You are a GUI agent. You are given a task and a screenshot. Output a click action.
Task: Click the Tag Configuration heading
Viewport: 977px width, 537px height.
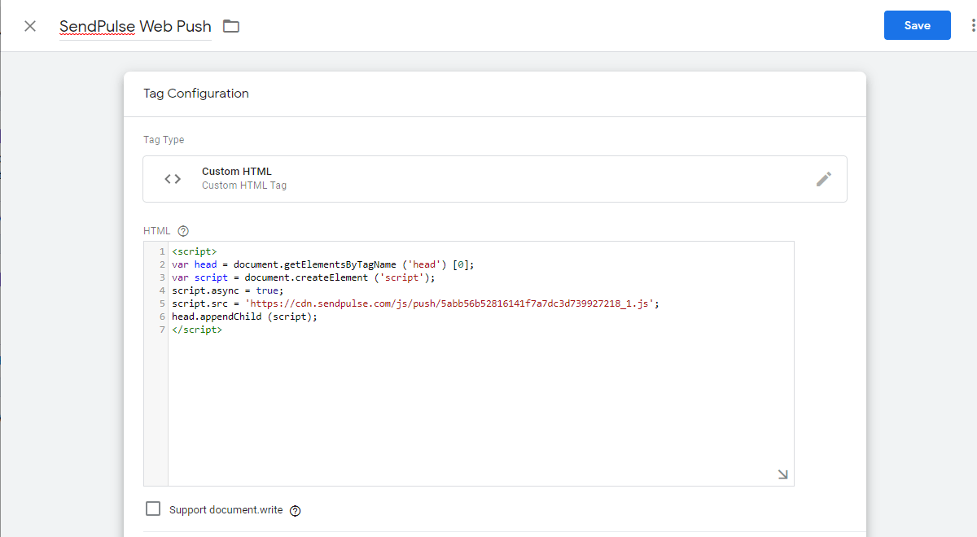196,94
